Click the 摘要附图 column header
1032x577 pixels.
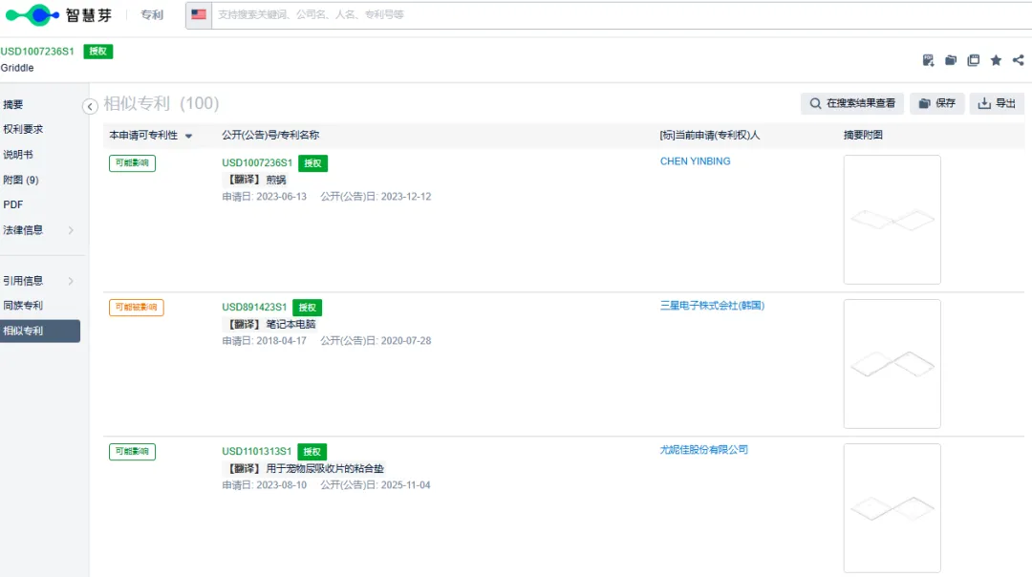tap(863, 135)
